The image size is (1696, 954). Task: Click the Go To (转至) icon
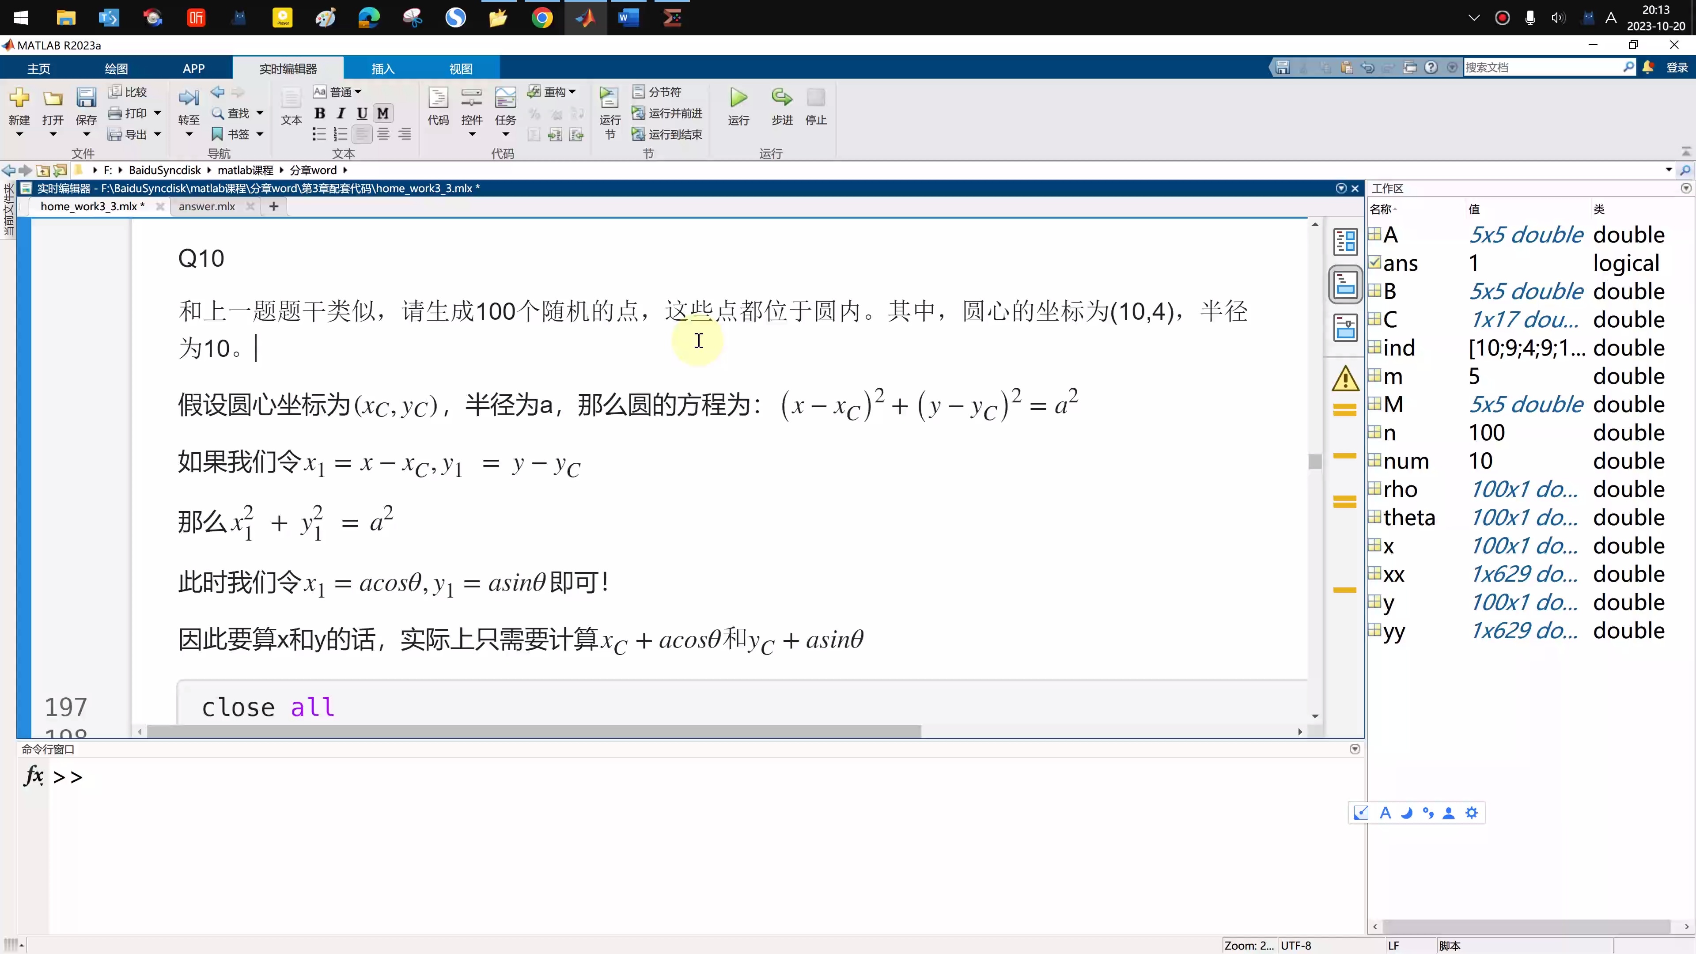click(x=188, y=98)
